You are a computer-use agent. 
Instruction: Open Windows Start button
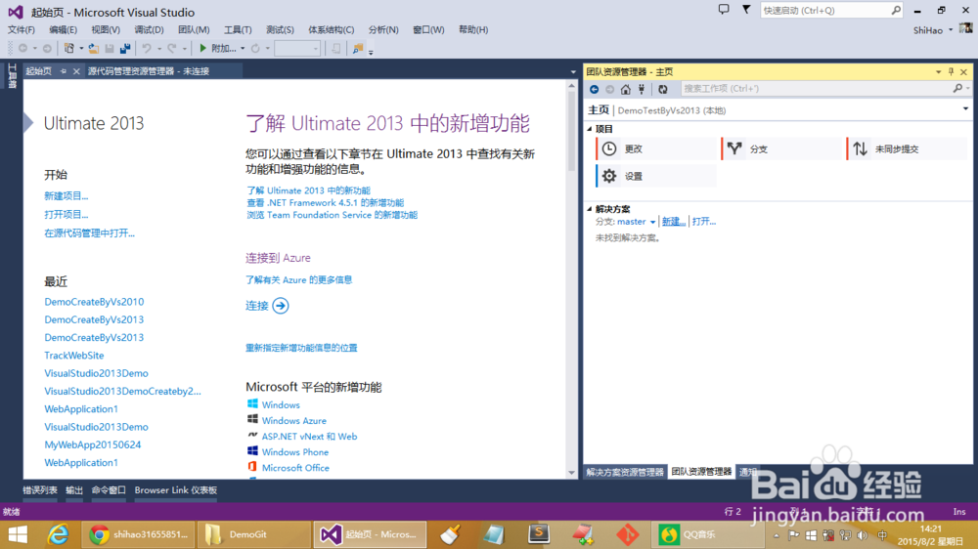tap(18, 534)
